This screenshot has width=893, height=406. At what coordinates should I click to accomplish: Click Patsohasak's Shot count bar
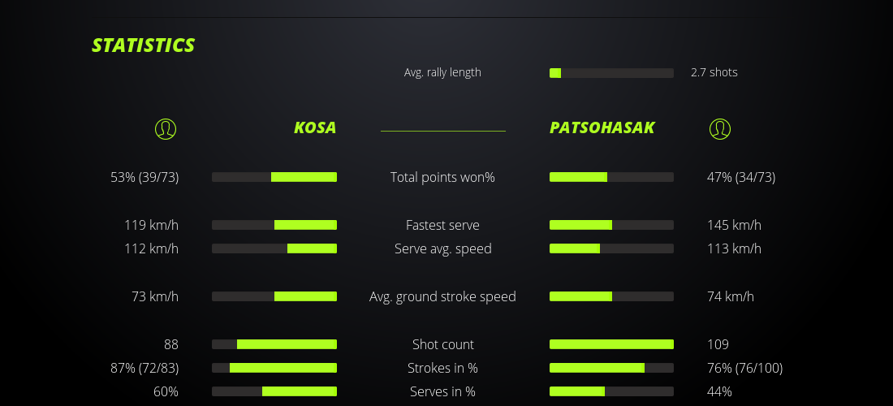(x=611, y=344)
